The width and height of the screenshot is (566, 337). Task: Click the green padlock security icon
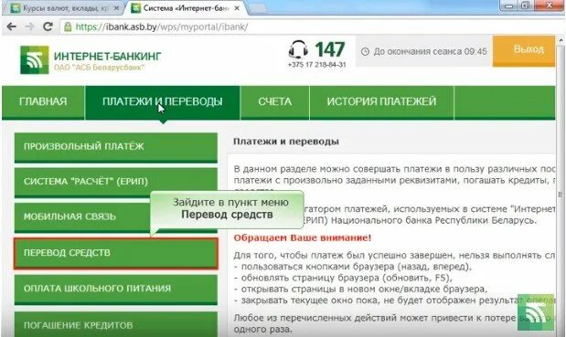point(68,26)
